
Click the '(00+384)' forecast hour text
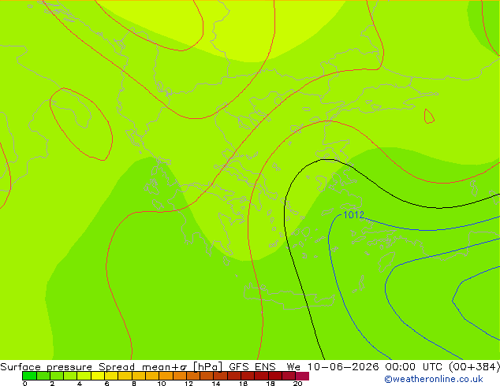474,367
